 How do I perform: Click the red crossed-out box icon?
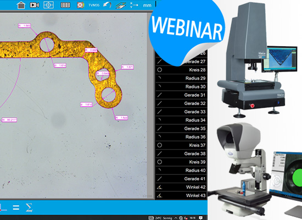[x=80, y=5]
